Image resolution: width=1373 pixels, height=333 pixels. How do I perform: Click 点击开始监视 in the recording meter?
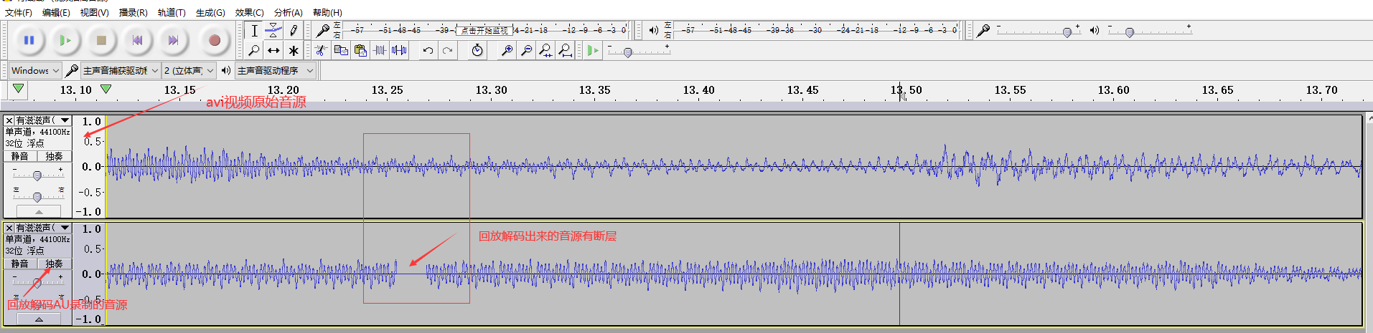484,30
